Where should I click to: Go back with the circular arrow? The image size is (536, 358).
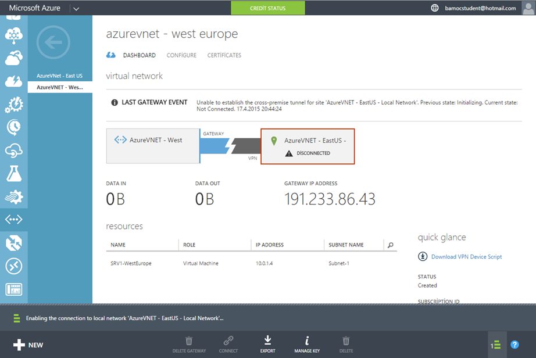click(53, 42)
